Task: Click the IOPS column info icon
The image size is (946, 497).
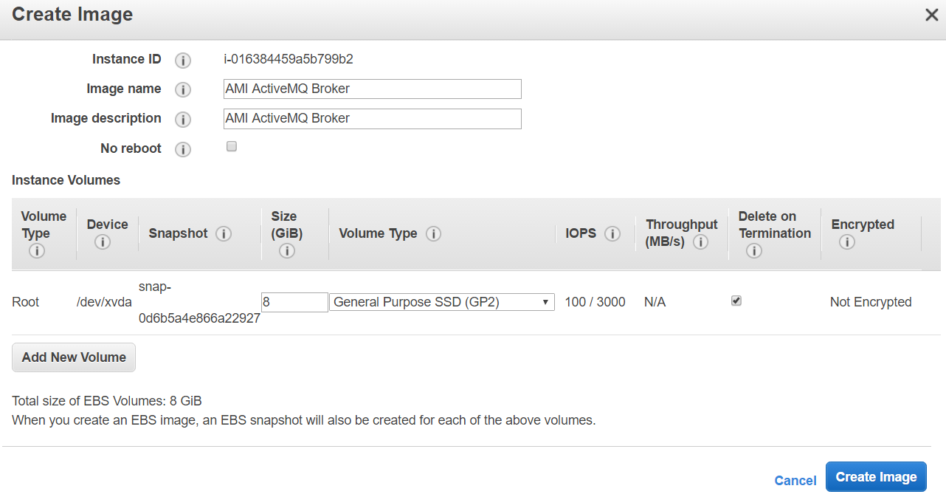Action: point(612,234)
